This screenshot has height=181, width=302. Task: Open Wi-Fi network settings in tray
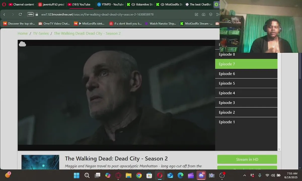point(267,175)
